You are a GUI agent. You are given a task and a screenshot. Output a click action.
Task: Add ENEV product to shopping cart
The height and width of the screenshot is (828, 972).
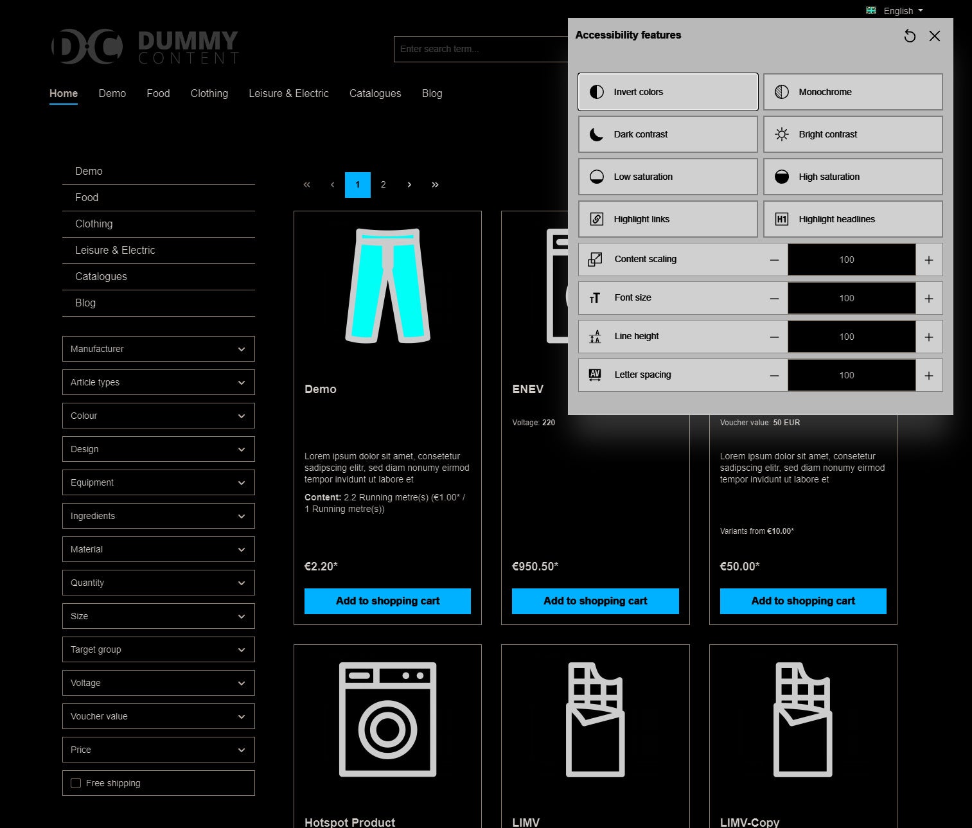coord(595,601)
